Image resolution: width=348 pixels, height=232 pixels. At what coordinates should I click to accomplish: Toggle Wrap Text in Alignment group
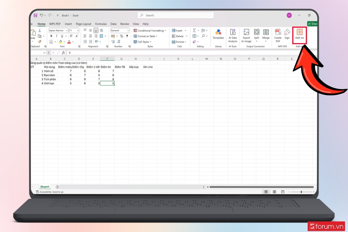coord(101,30)
